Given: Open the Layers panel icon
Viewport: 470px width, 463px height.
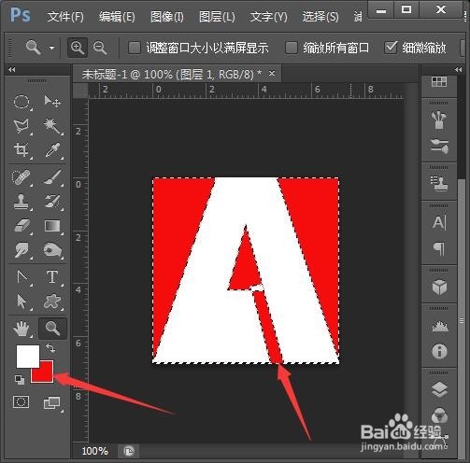Looking at the screenshot, I should [439, 389].
